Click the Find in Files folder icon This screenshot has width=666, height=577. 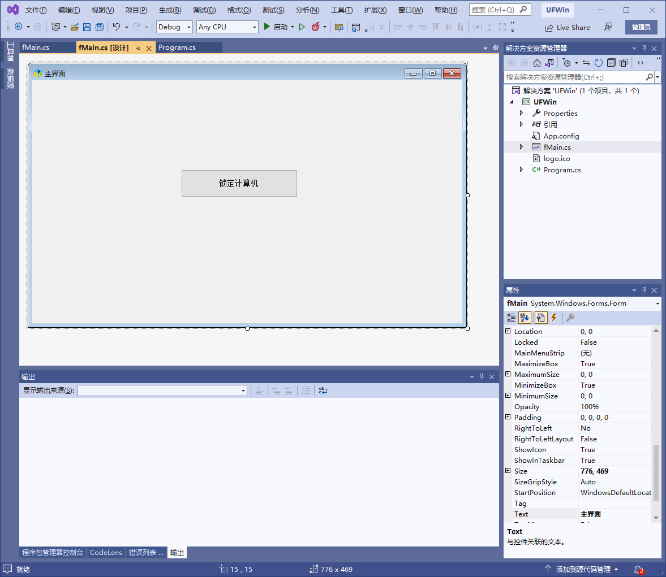point(339,27)
